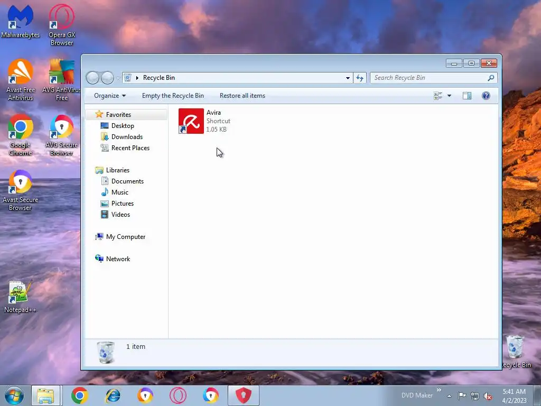Launch Avast Secure Browser from taskbar

pyautogui.click(x=145, y=395)
